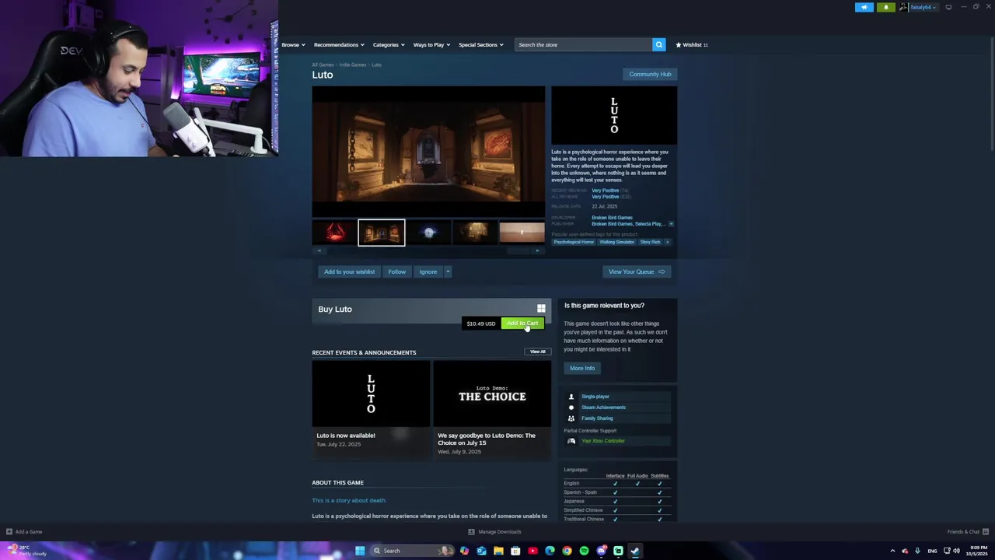Screen dimensions: 995x560
Task: Click the recent reviews Very Positive link
Action: point(605,191)
